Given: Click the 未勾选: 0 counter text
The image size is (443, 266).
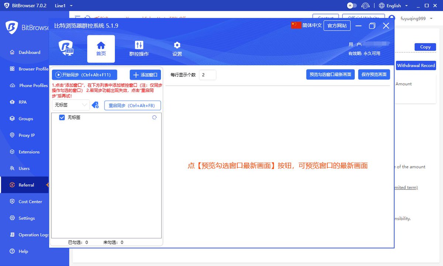Looking at the screenshot, I should click(113, 242).
